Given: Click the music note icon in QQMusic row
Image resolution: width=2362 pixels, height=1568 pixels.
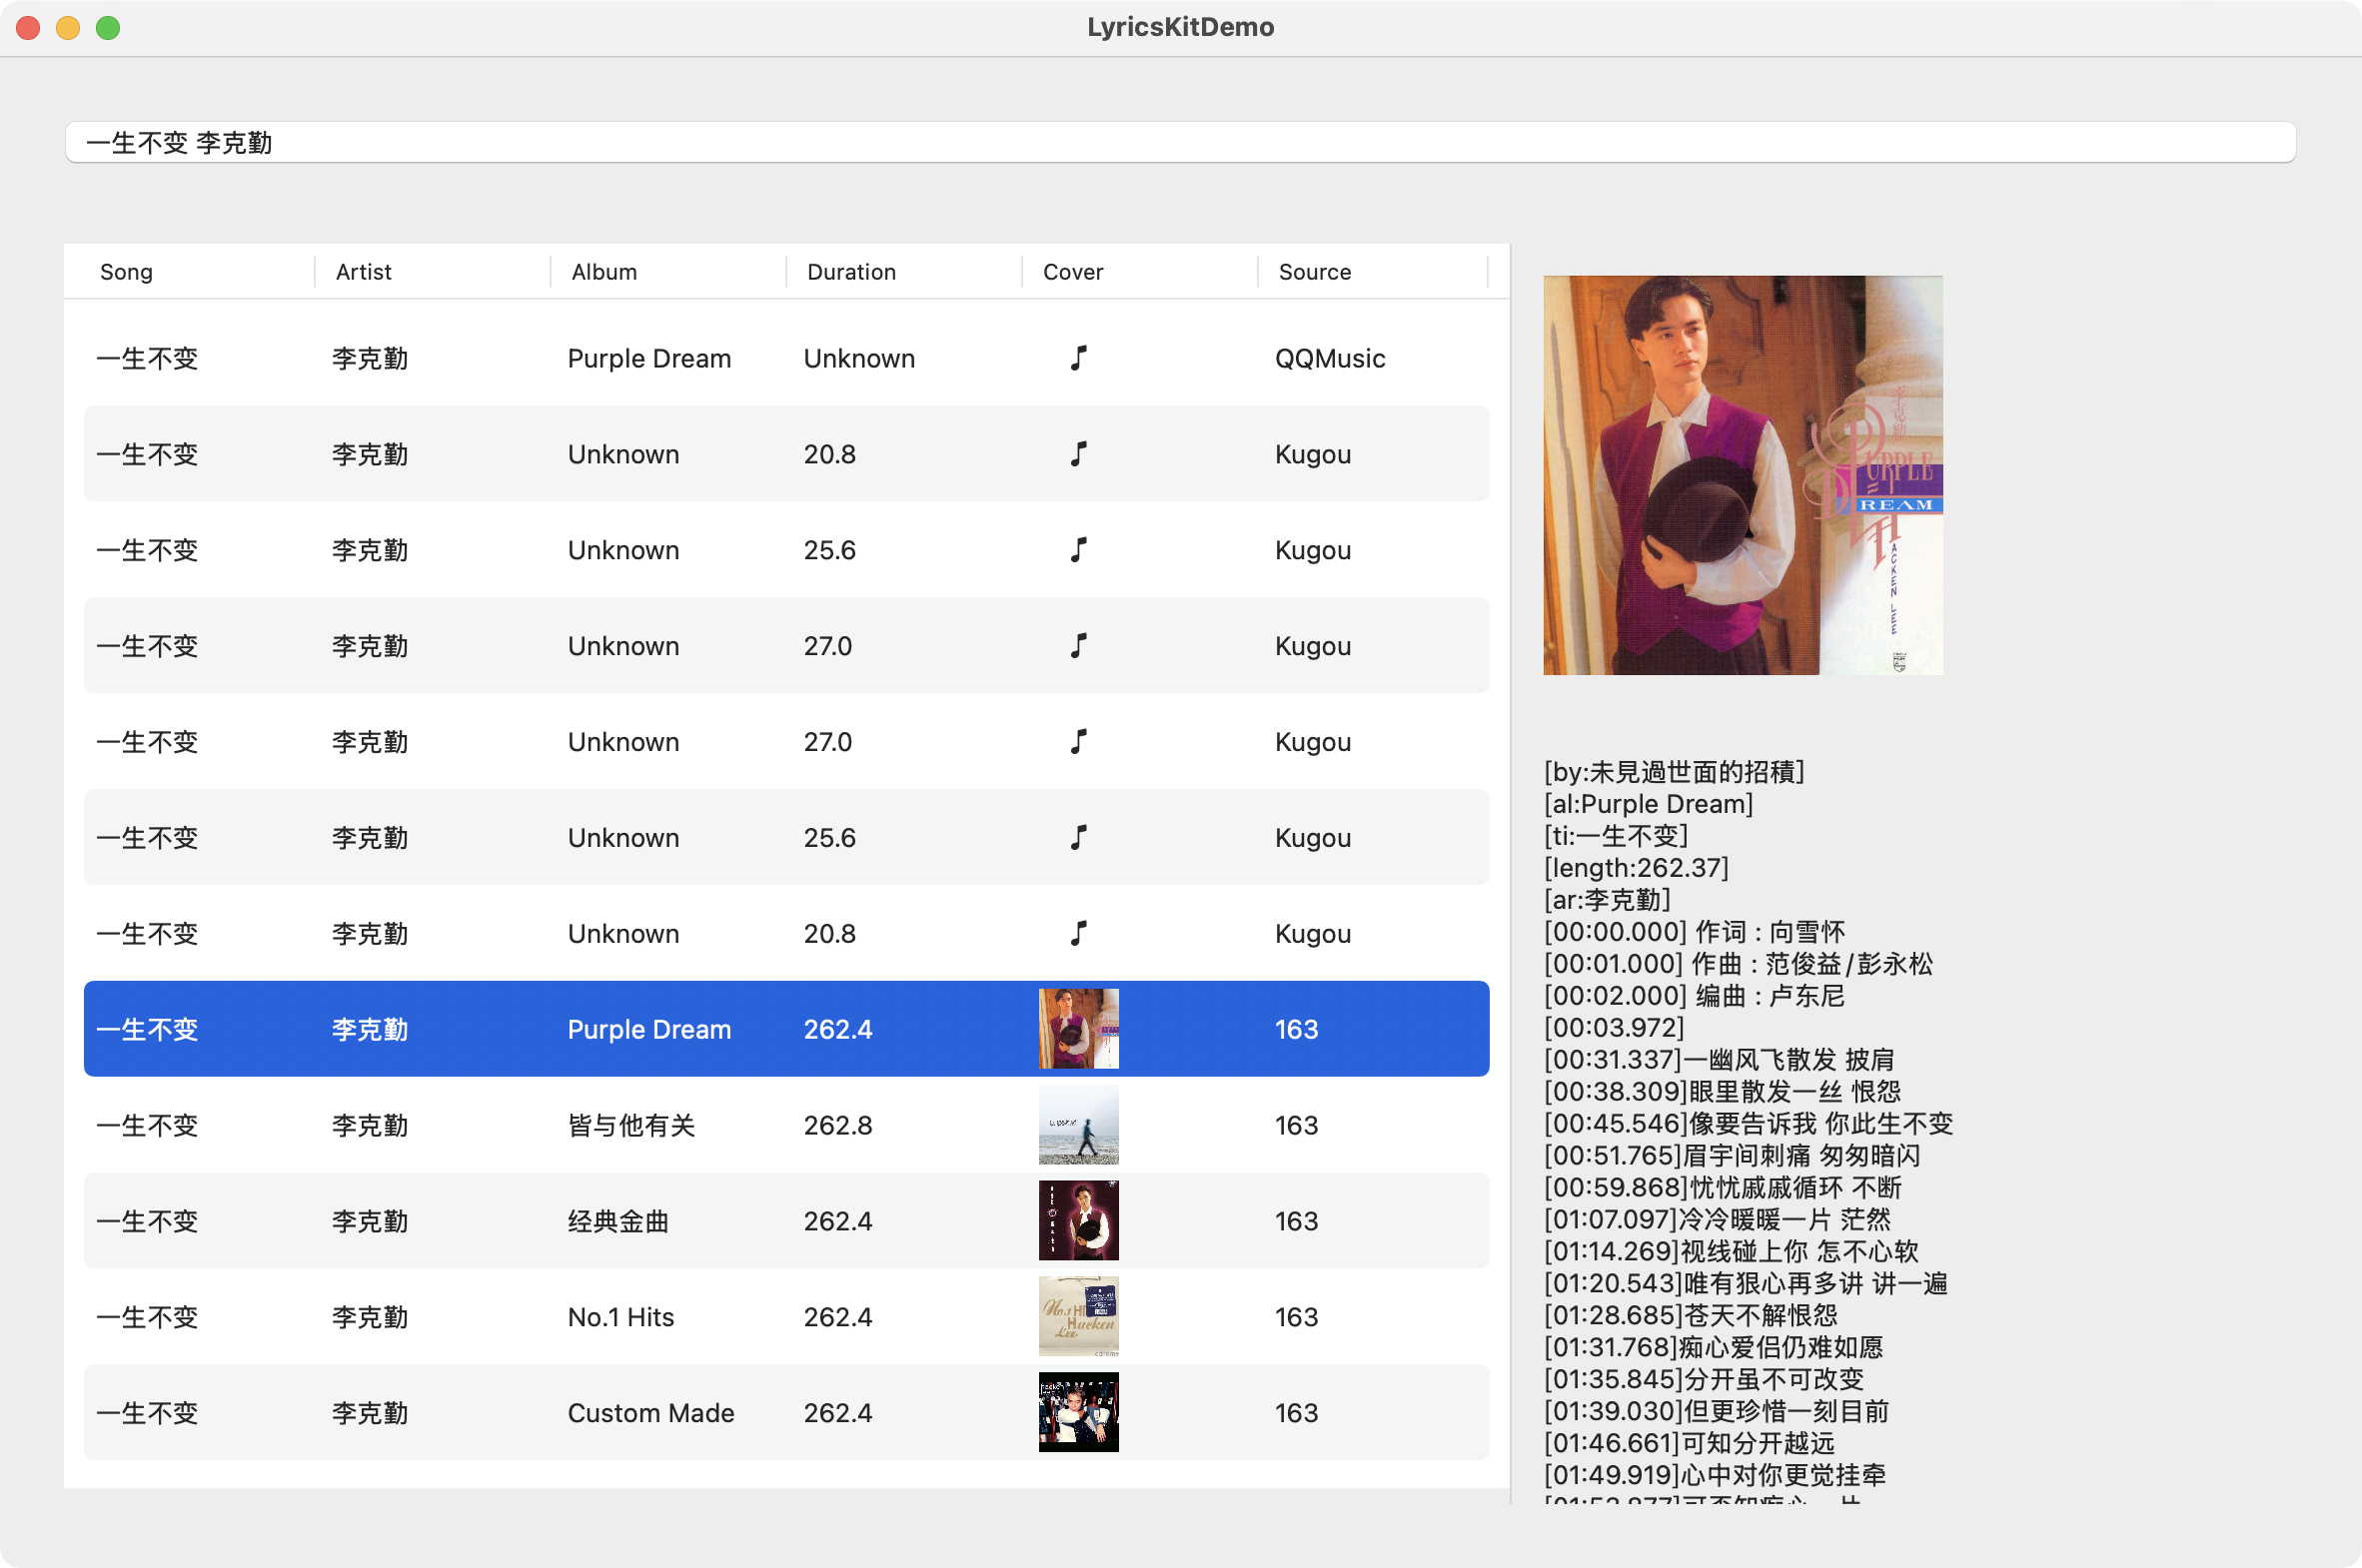Looking at the screenshot, I should click(1077, 358).
